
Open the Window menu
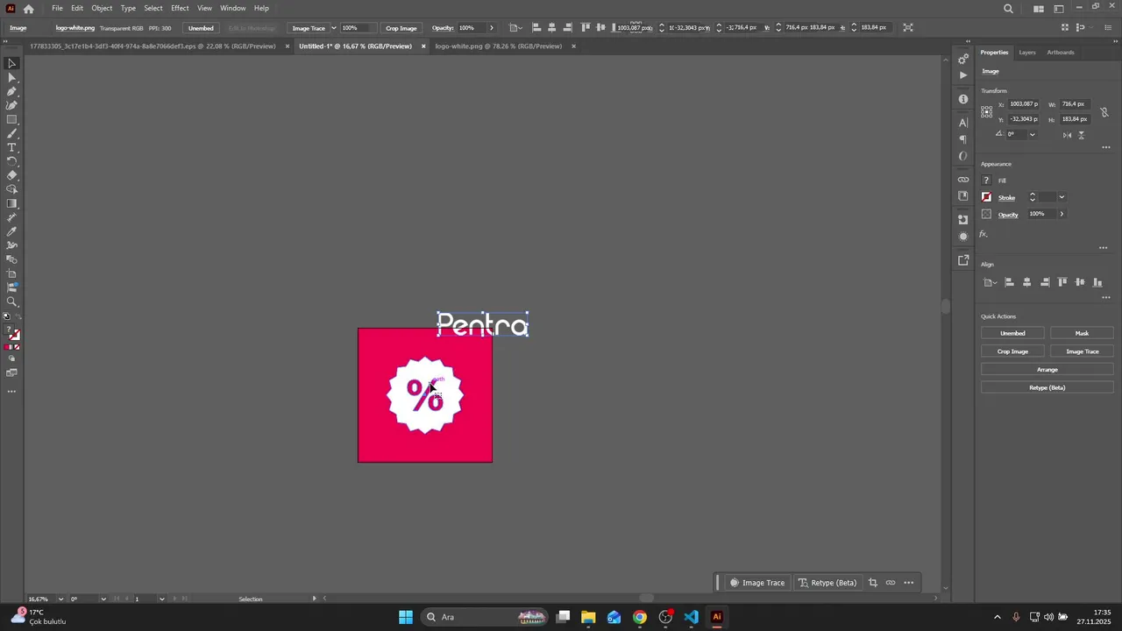coord(232,8)
